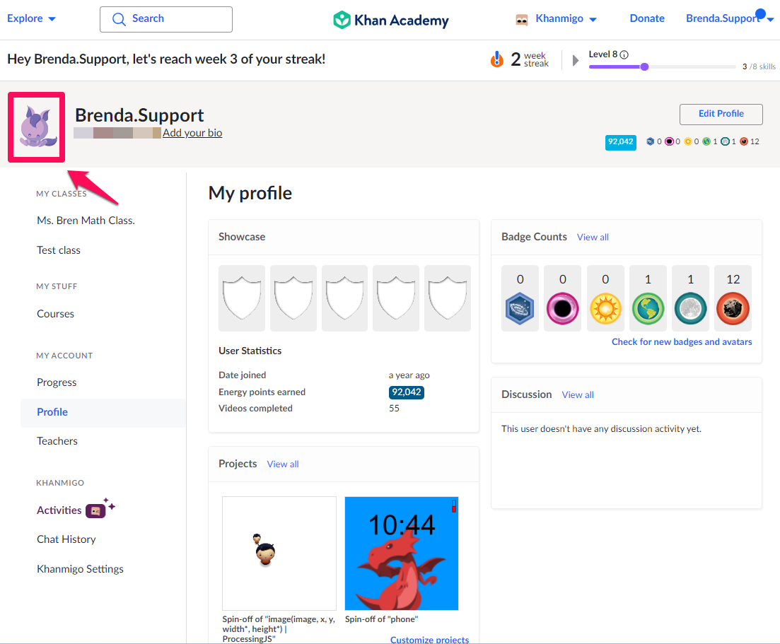Click the Black Hole badge in Badge Counts
780x644 pixels.
(x=563, y=308)
